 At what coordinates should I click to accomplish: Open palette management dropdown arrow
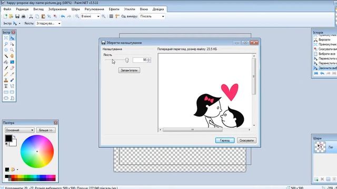tap(17, 170)
